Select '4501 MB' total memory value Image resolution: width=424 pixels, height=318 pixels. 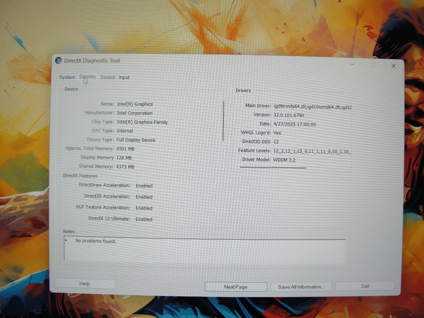pos(125,149)
